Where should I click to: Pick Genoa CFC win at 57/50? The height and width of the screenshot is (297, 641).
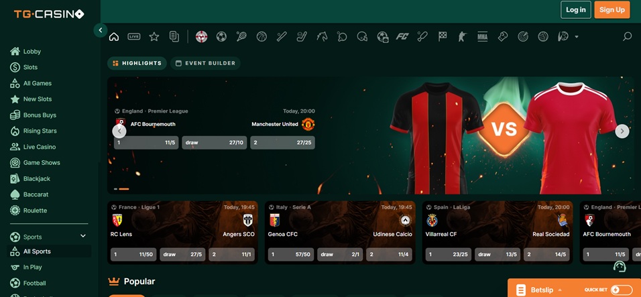click(x=291, y=255)
